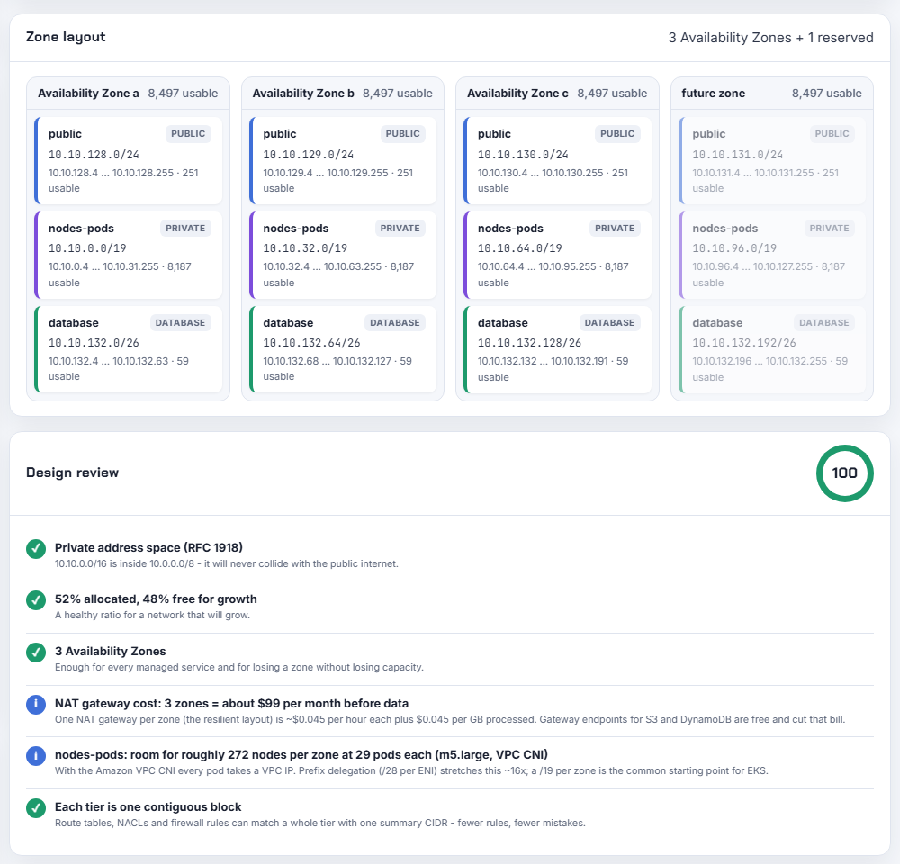Viewport: 900px width, 864px height.
Task: Click the DATABASE badge in future zone
Action: 824,322
